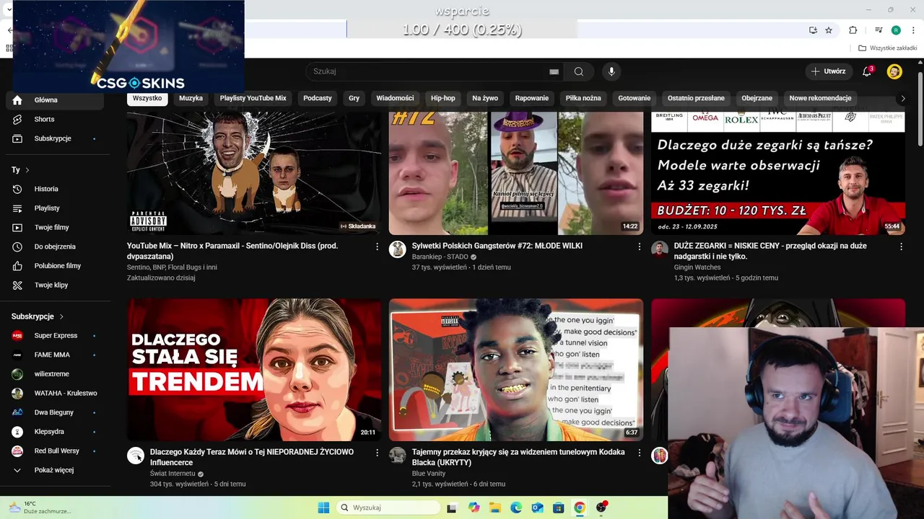Select the Muzyka filter chip
Screen dimensions: 924x519
click(x=191, y=98)
